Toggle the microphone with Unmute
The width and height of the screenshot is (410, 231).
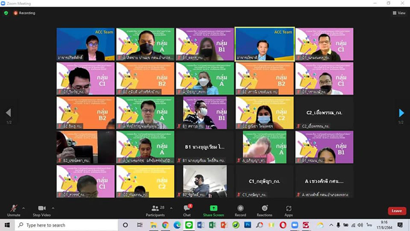13,211
